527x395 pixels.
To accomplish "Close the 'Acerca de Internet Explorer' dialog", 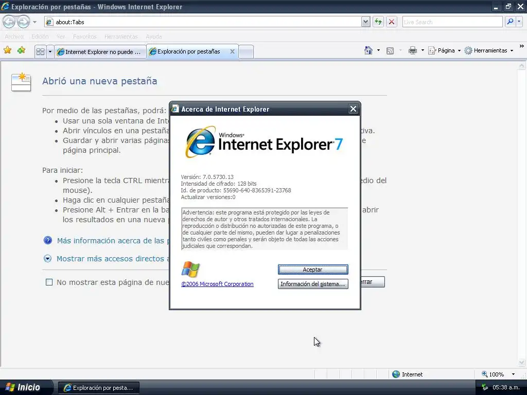I will click(x=353, y=109).
